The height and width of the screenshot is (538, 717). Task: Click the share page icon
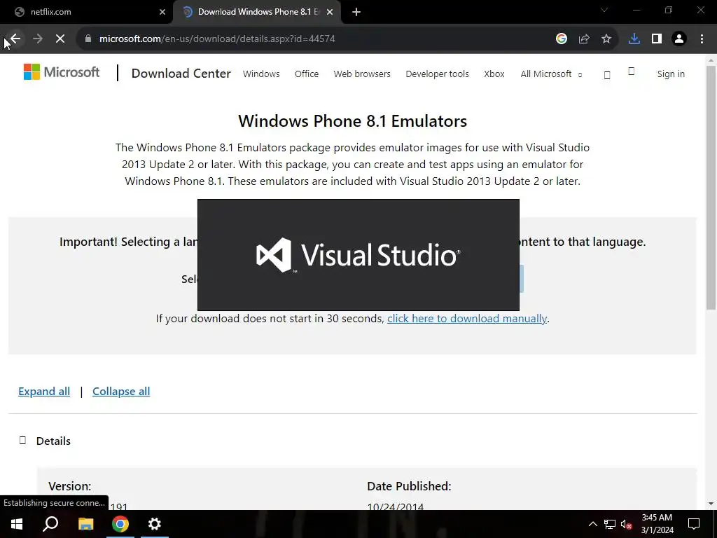tap(584, 39)
